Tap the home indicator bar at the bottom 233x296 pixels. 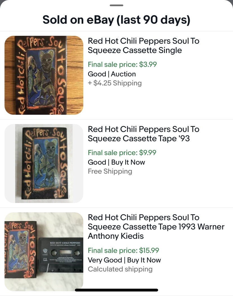click(x=116, y=290)
